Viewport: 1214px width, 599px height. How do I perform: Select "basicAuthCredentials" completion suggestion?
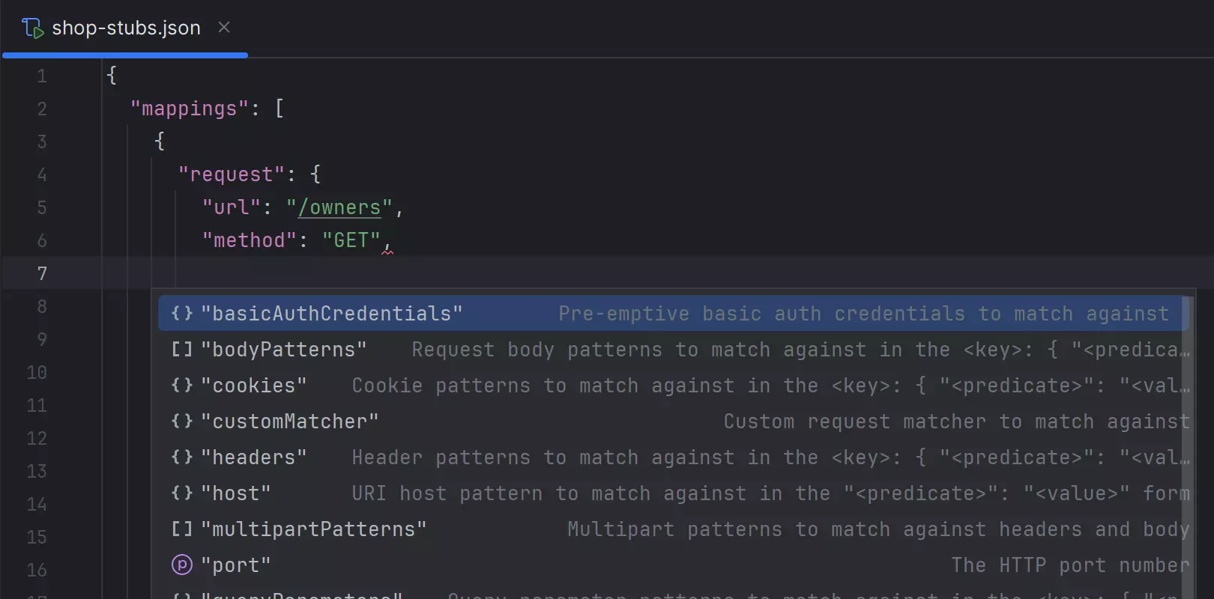tap(331, 314)
